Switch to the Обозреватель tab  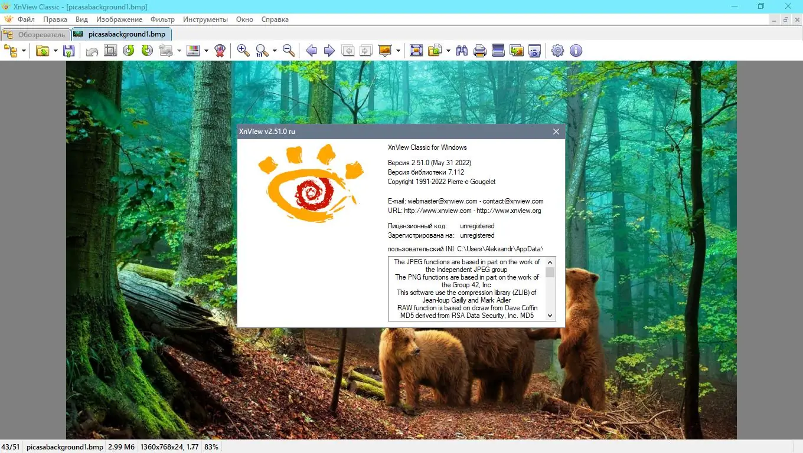tap(35, 34)
